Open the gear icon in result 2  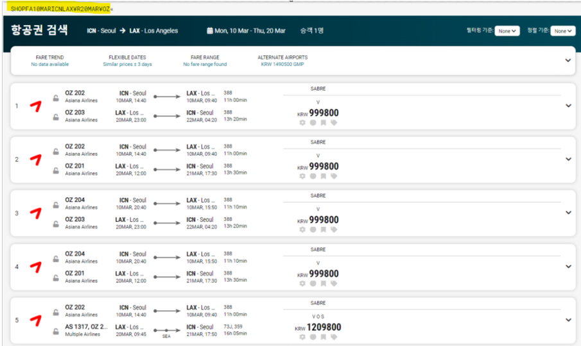(x=302, y=176)
